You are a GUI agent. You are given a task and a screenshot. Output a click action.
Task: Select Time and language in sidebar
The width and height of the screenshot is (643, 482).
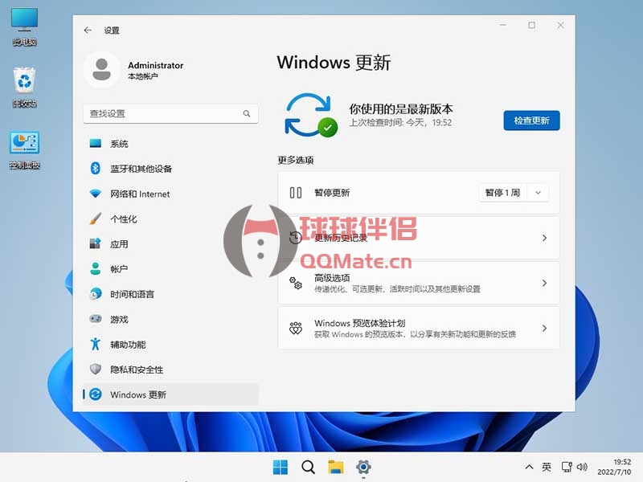coord(132,294)
